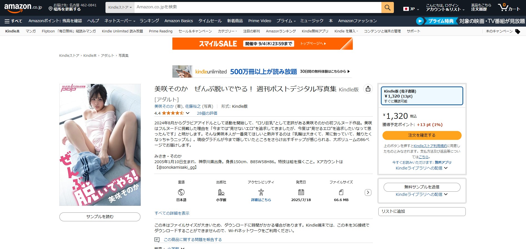The image size is (526, 249).
Task: Expand the star rating dropdown chevron
Action: click(x=188, y=113)
